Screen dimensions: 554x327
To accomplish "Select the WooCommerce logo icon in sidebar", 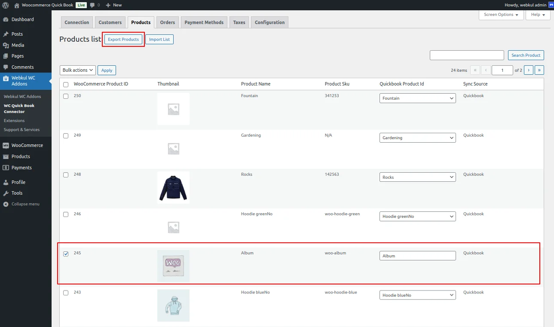I will click(6, 145).
